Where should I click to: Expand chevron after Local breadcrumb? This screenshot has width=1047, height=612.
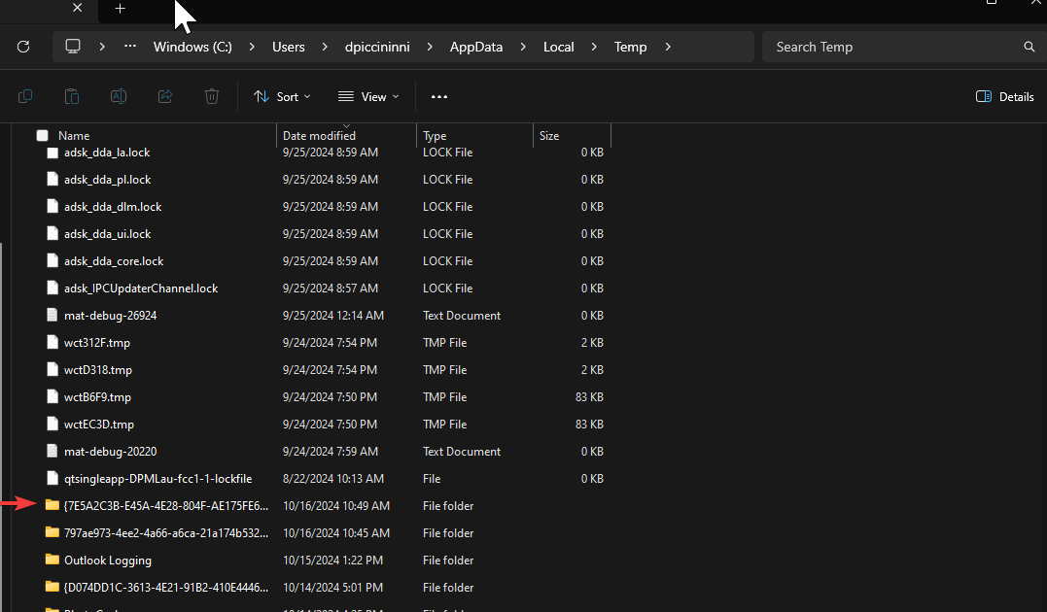[594, 47]
